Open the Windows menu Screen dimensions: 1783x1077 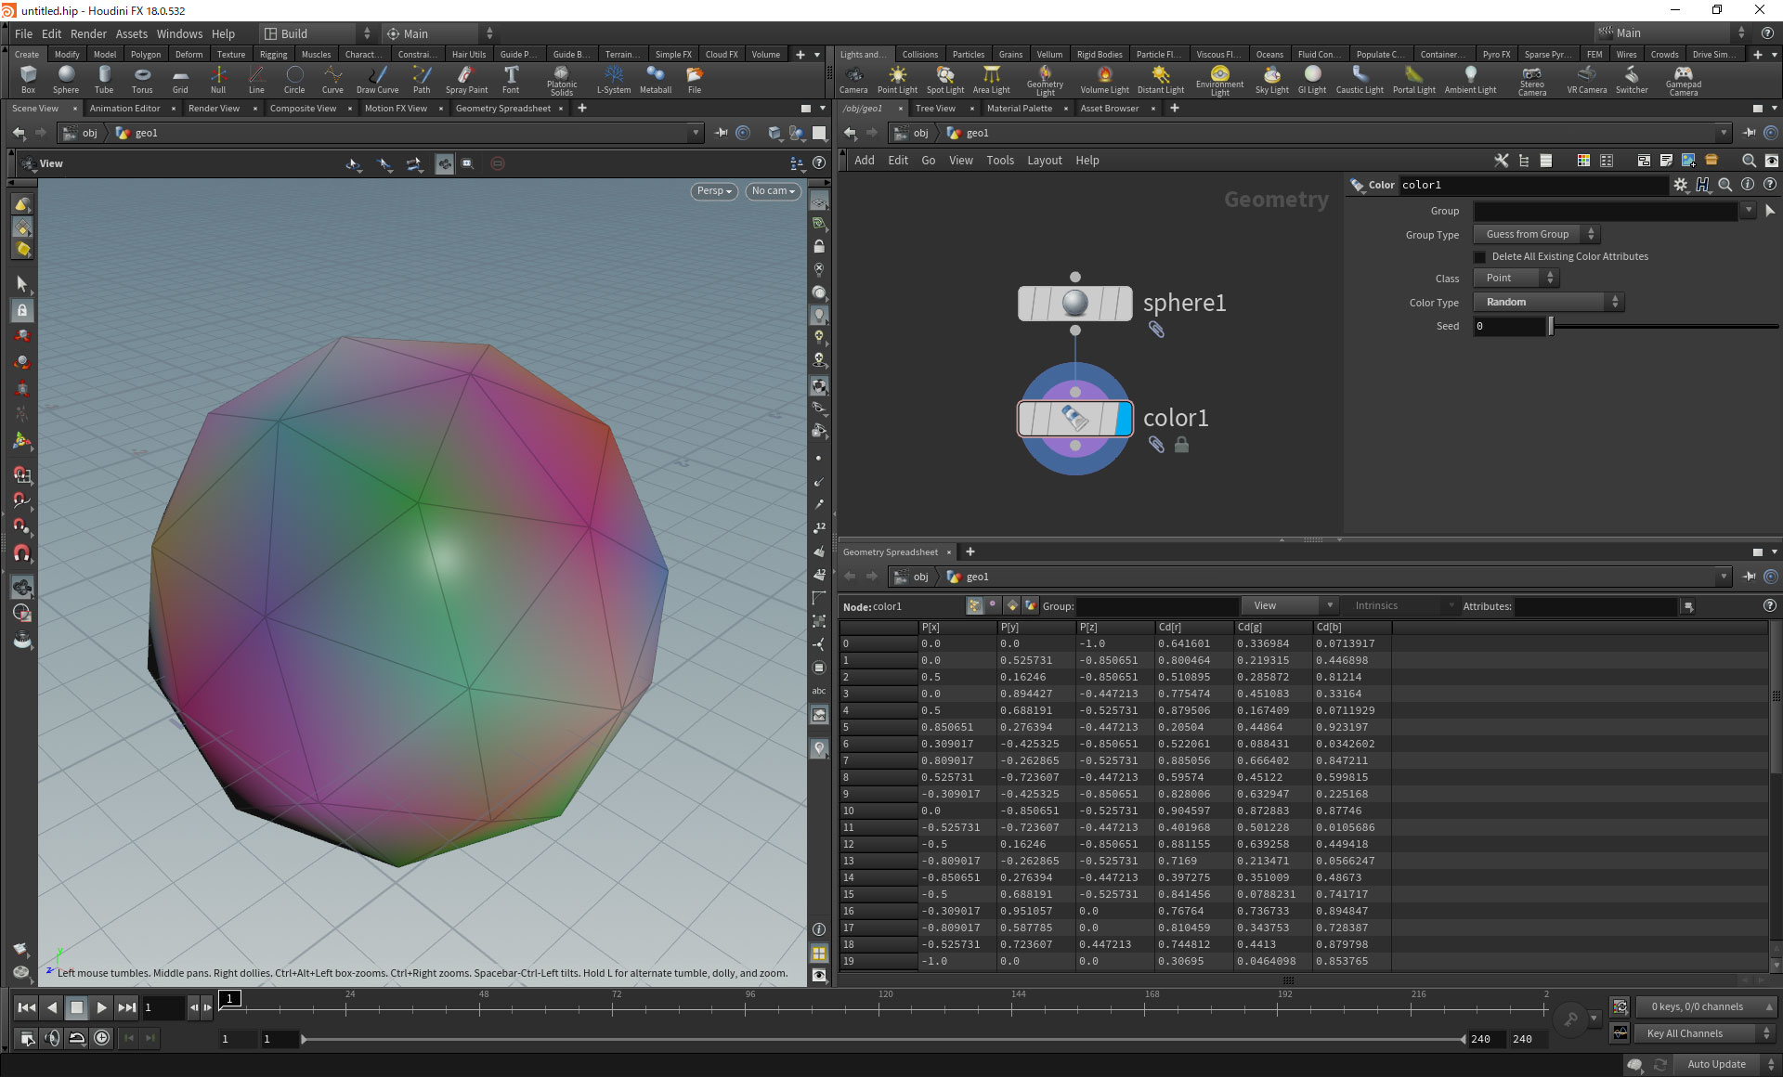179,33
